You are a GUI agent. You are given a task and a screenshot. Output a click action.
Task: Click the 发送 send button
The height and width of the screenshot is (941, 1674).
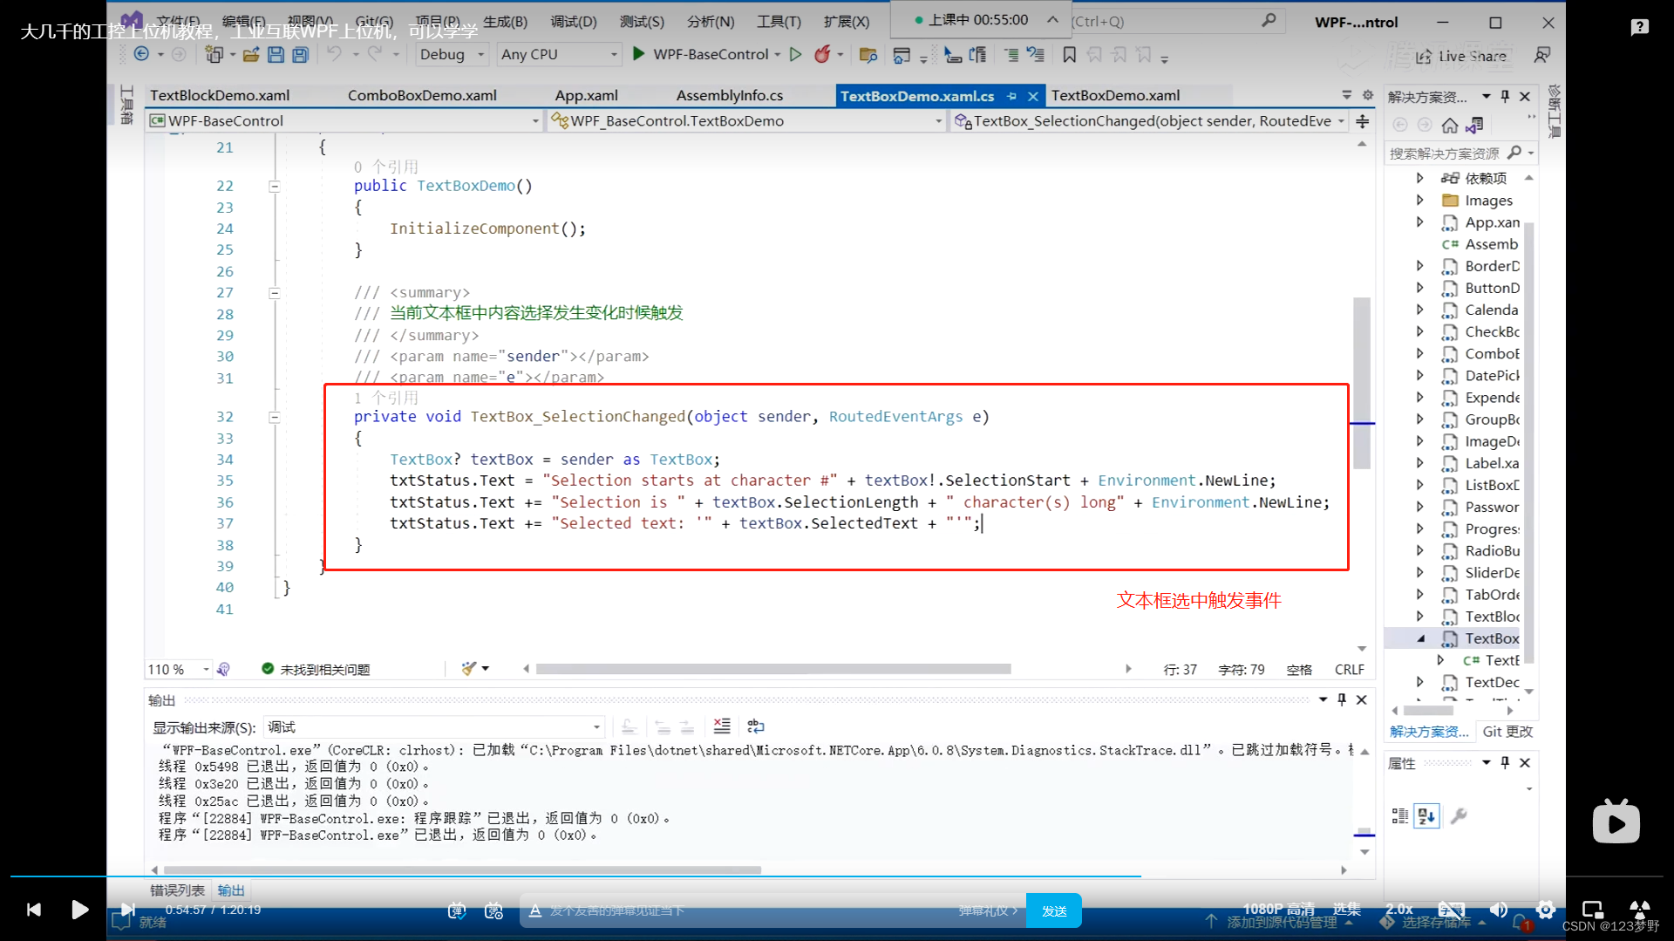[x=1054, y=910]
